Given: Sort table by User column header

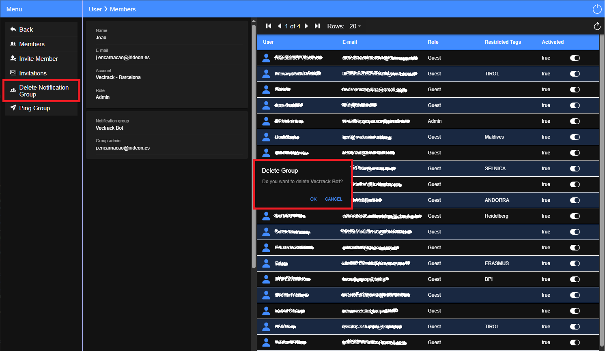Looking at the screenshot, I should pos(268,42).
